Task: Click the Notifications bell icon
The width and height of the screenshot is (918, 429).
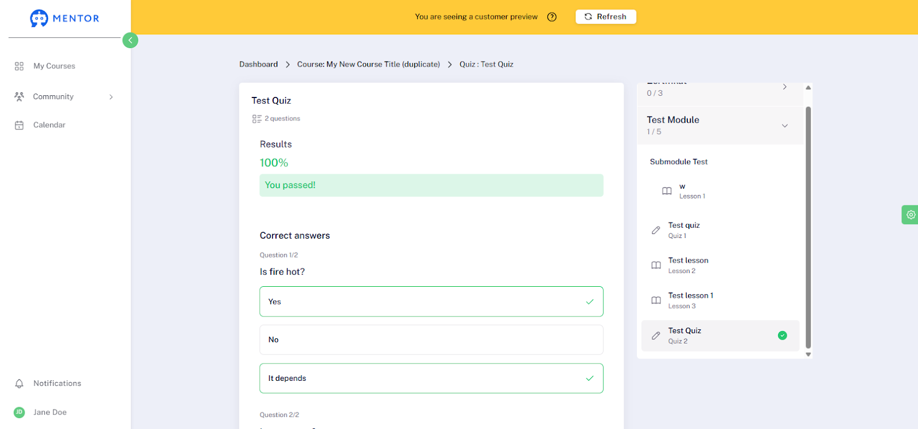Action: pyautogui.click(x=19, y=383)
